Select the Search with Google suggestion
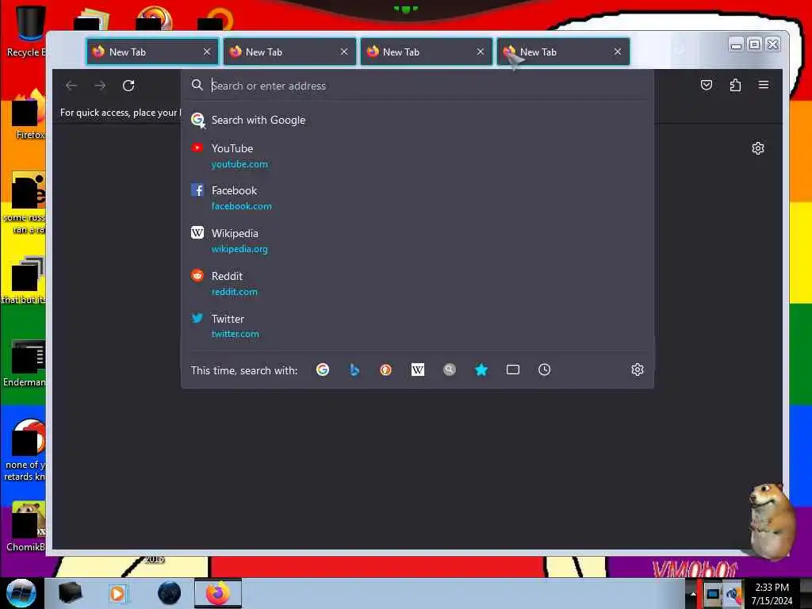812x609 pixels. click(417, 121)
